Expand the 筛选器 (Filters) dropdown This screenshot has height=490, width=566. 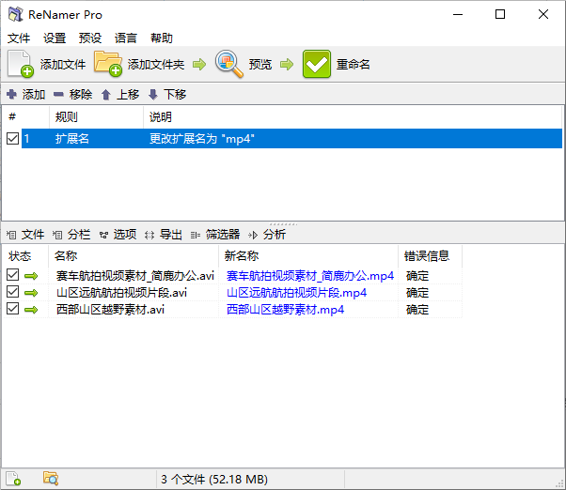[x=215, y=235]
